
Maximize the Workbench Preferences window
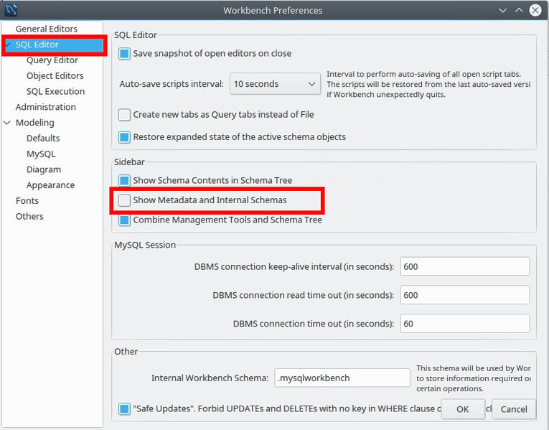519,10
